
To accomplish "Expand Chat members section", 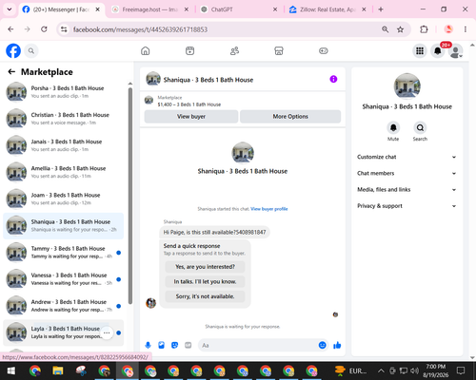I will click(x=407, y=173).
